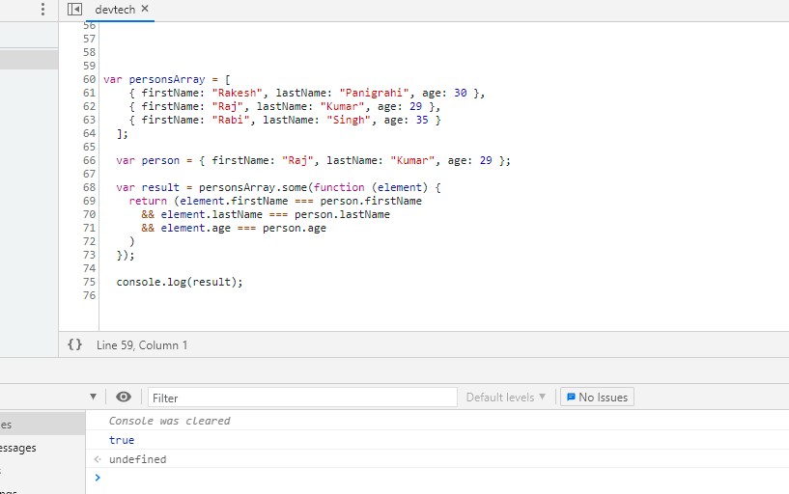Click person.lastName on line 70
Viewport: 789px width, 494px height.
pyautogui.click(x=342, y=214)
